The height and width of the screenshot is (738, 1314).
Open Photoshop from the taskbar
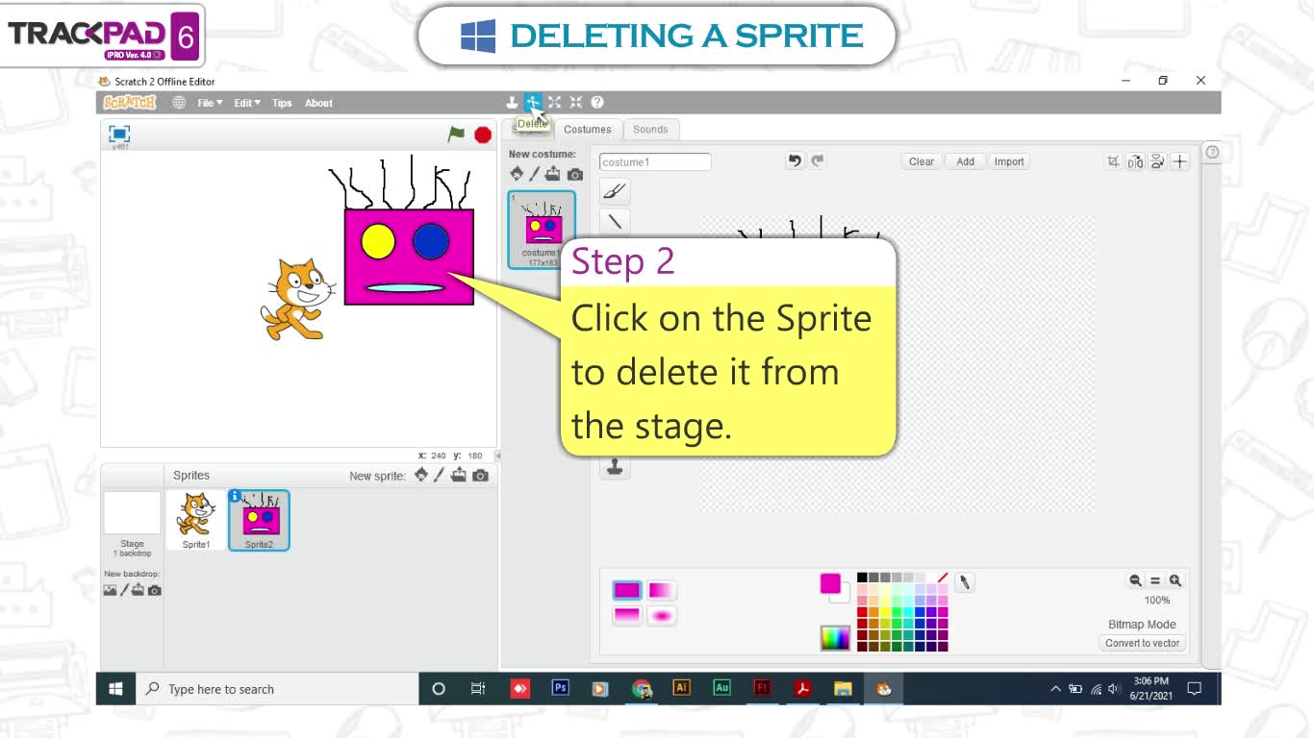560,688
